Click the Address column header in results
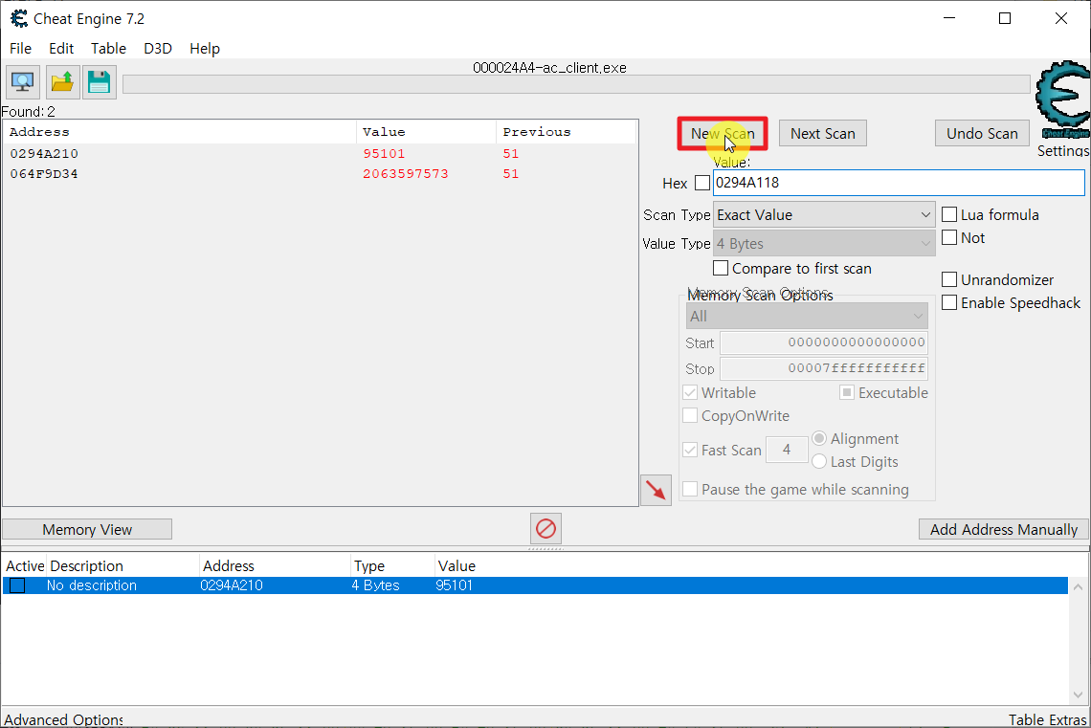The image size is (1091, 728). click(x=180, y=132)
